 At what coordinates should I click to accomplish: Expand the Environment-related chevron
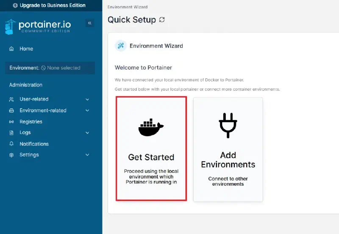point(87,111)
